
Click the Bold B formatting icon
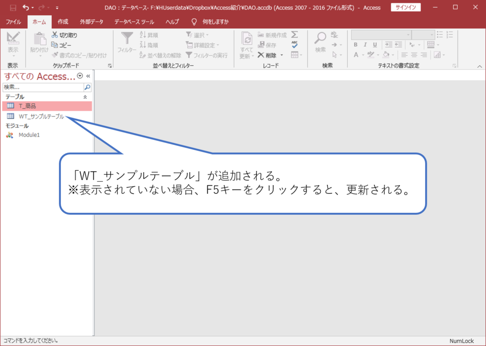(355, 45)
